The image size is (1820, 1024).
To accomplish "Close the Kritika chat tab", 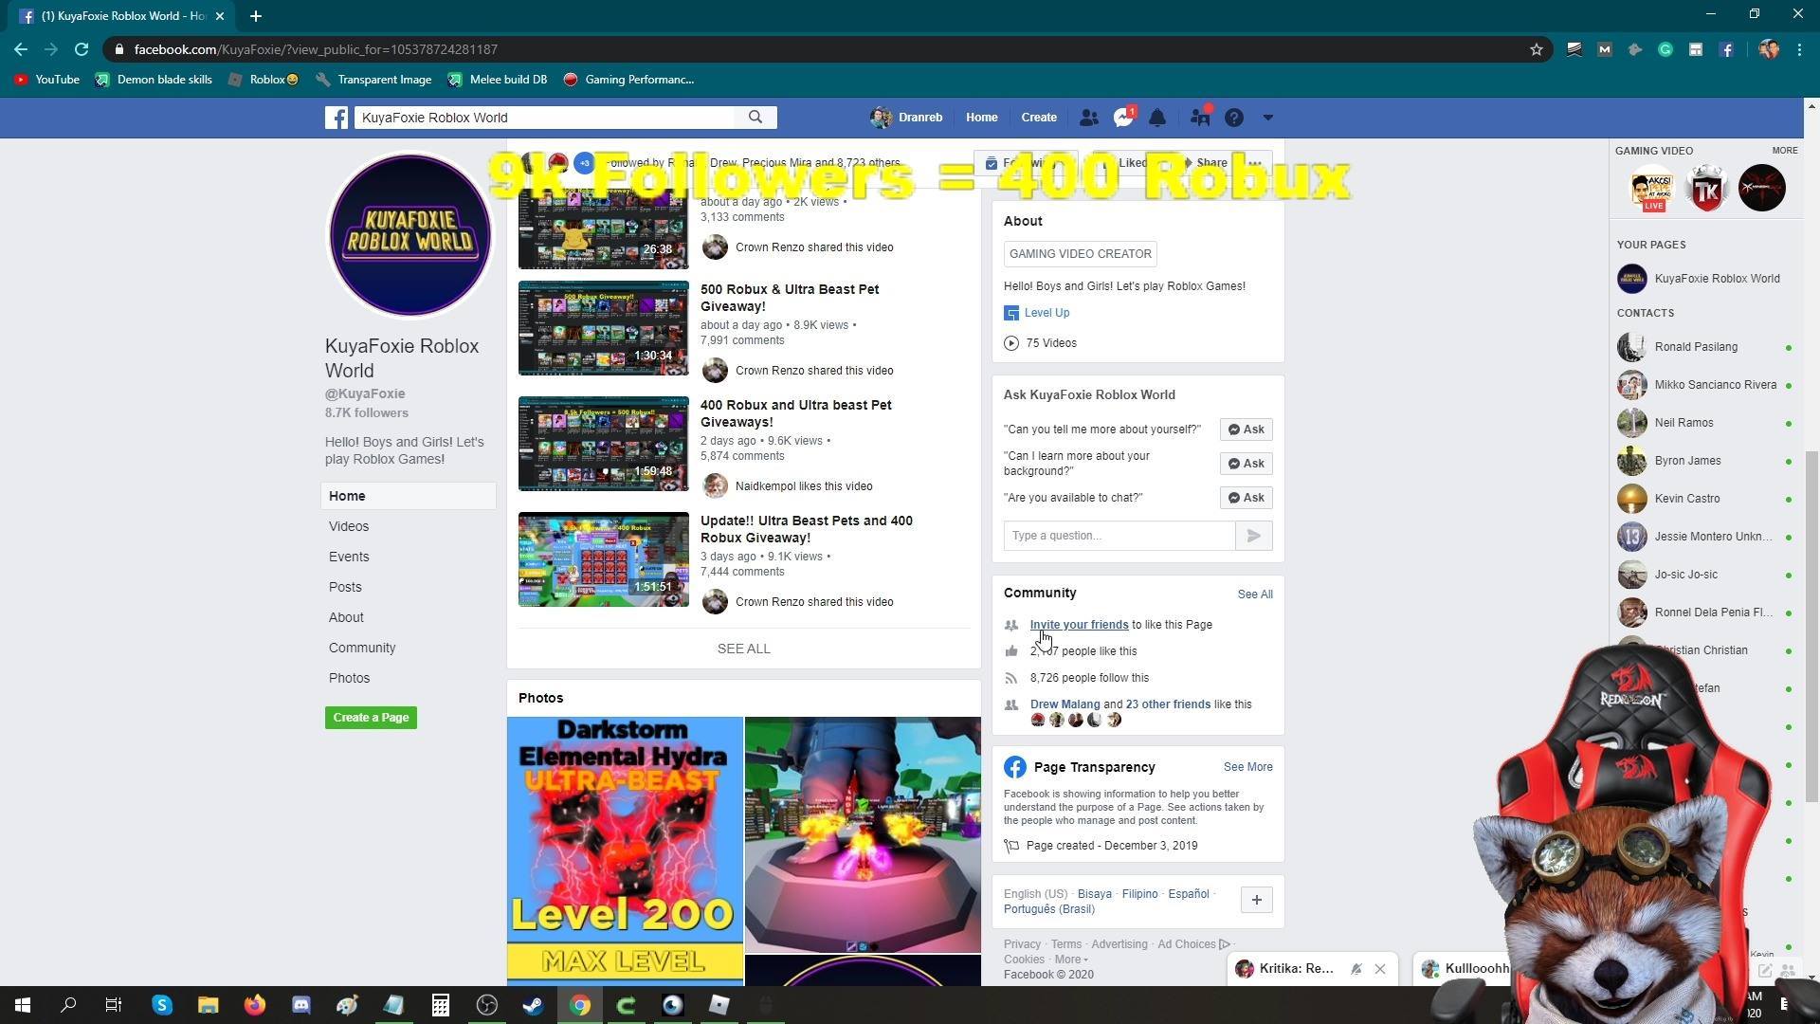I will (1380, 969).
